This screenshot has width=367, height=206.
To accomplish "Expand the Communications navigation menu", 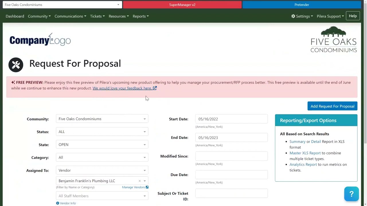I will point(70,16).
